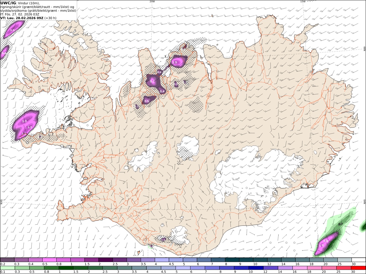366x274 pixels.
Task: Select the 16–18 light pink rain scale swatch
Action: tap(300, 268)
